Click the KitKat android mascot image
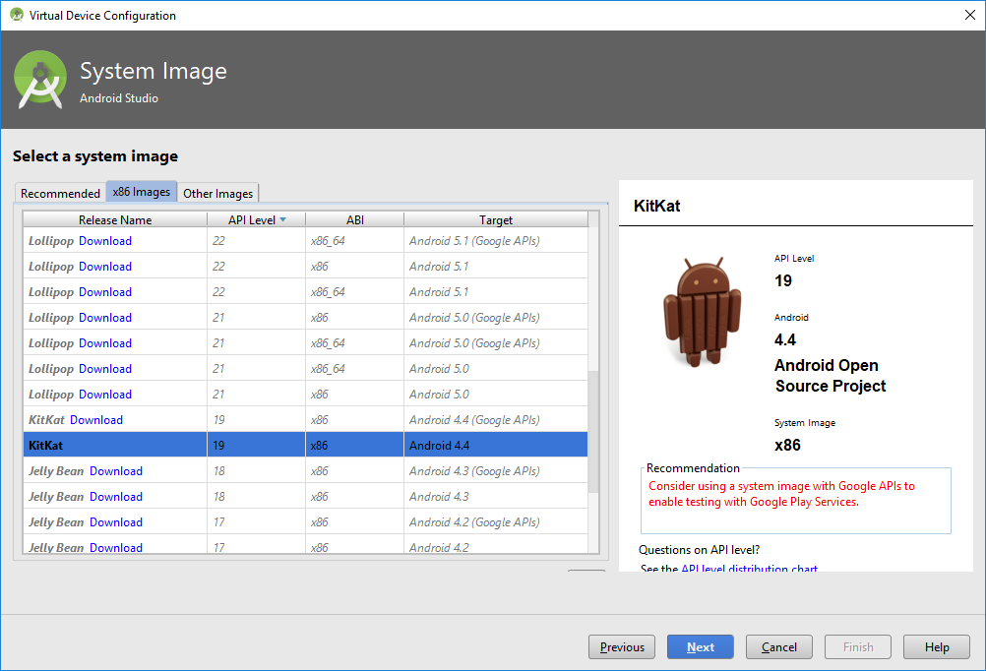 pyautogui.click(x=702, y=311)
